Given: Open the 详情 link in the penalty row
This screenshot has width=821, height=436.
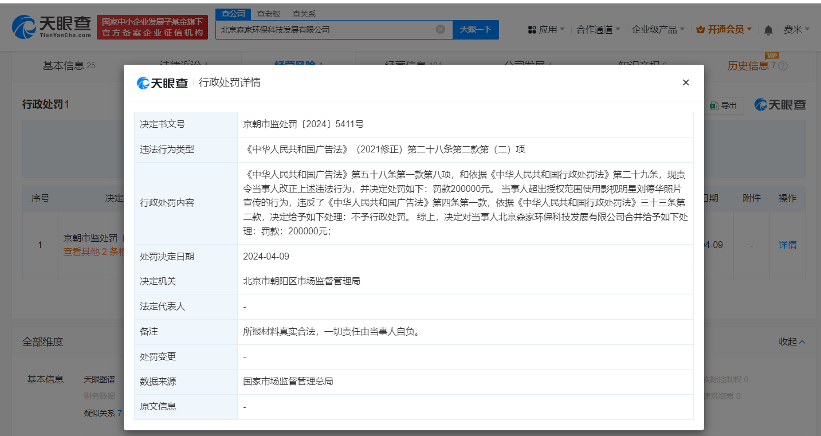Looking at the screenshot, I should pyautogui.click(x=787, y=245).
